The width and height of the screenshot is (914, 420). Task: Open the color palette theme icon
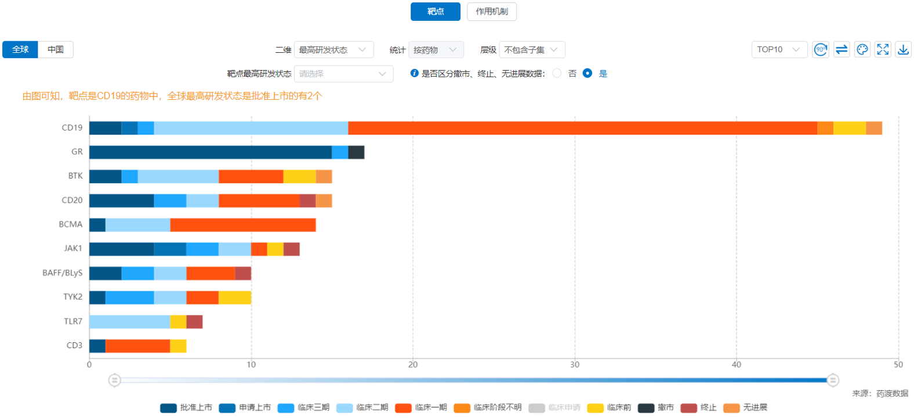(x=862, y=50)
